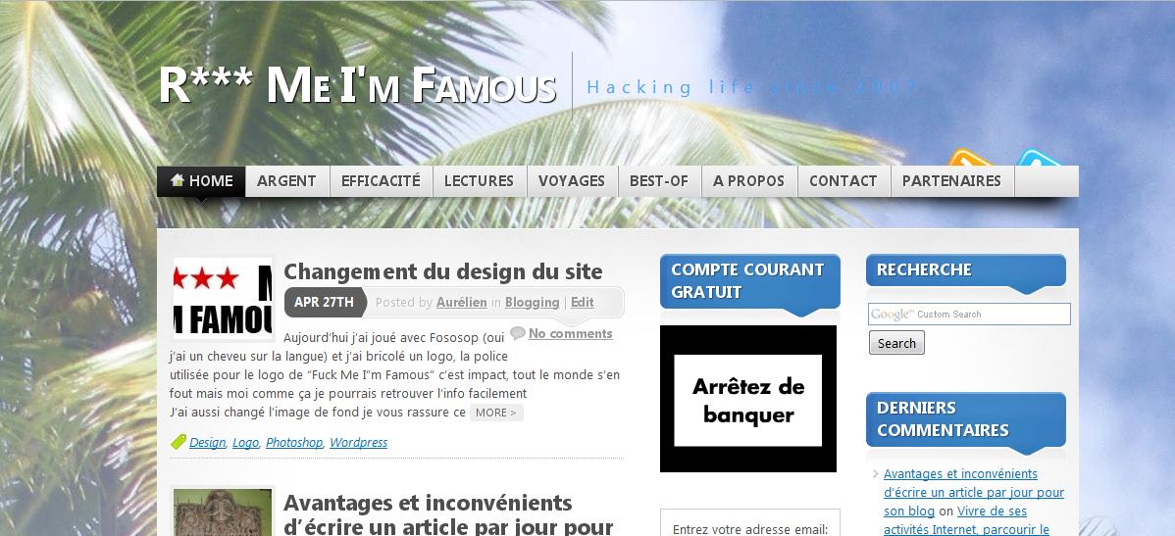Viewport: 1175px width, 536px height.
Task: Open the Changement du design du site post
Action: pos(443,271)
